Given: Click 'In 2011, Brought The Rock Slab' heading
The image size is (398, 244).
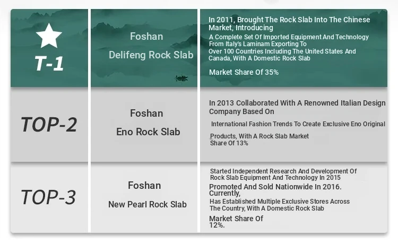Looking at the screenshot, I should [x=289, y=23].
